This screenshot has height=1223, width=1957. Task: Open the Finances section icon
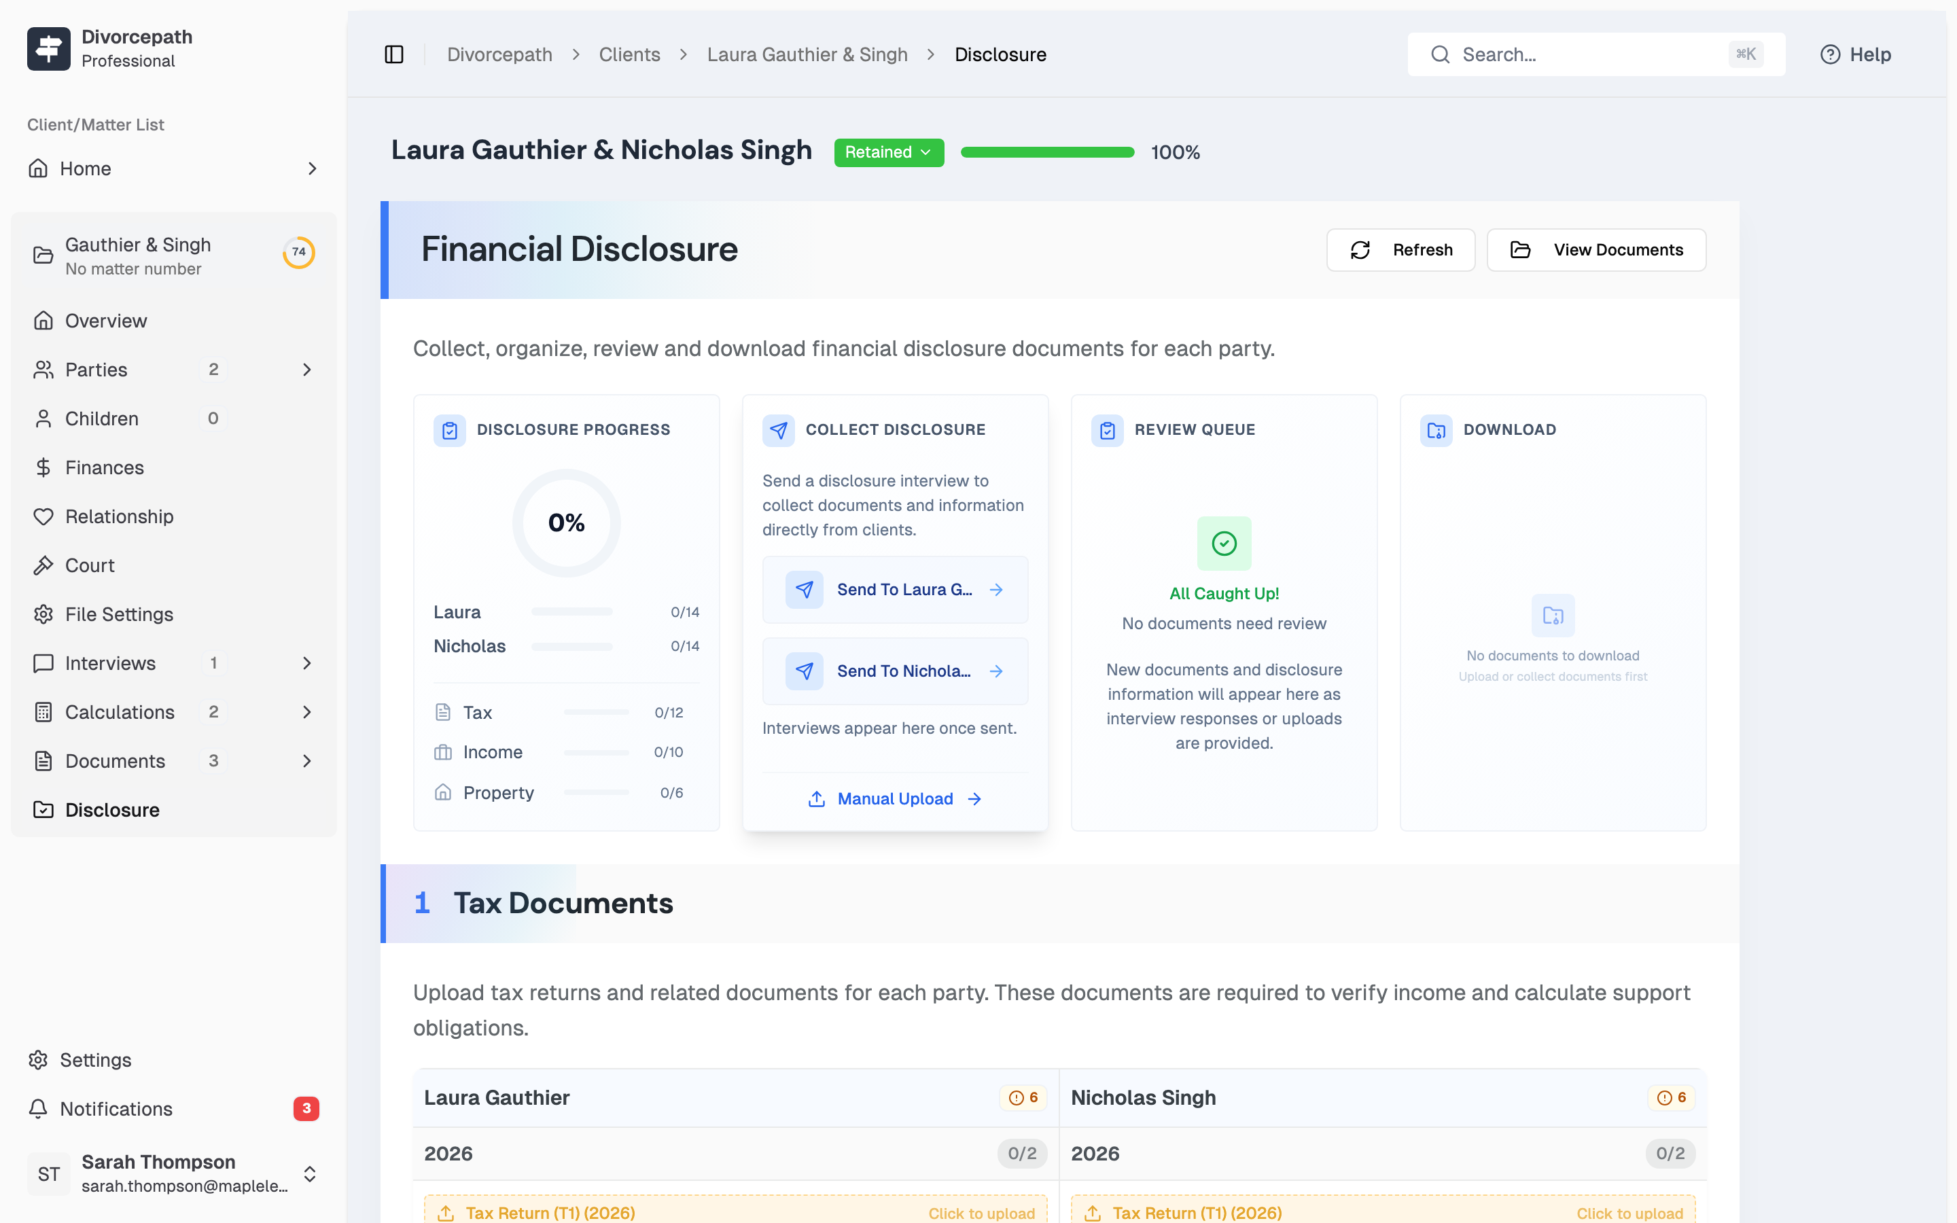point(43,467)
